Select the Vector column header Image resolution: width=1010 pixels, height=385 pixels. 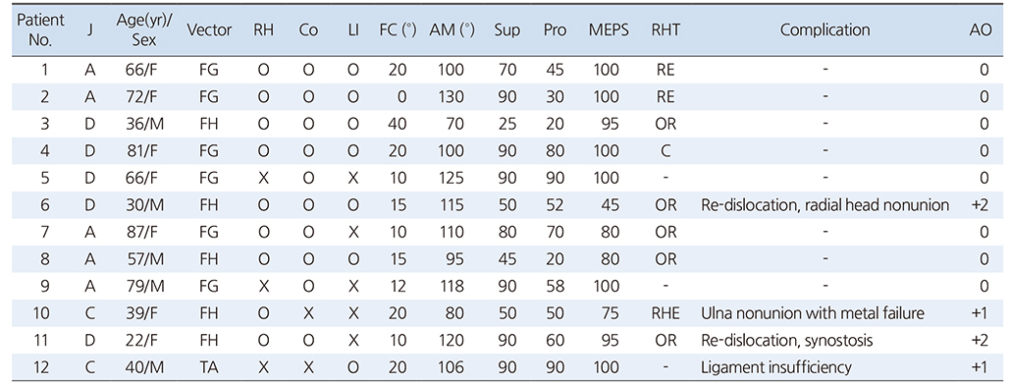(209, 31)
